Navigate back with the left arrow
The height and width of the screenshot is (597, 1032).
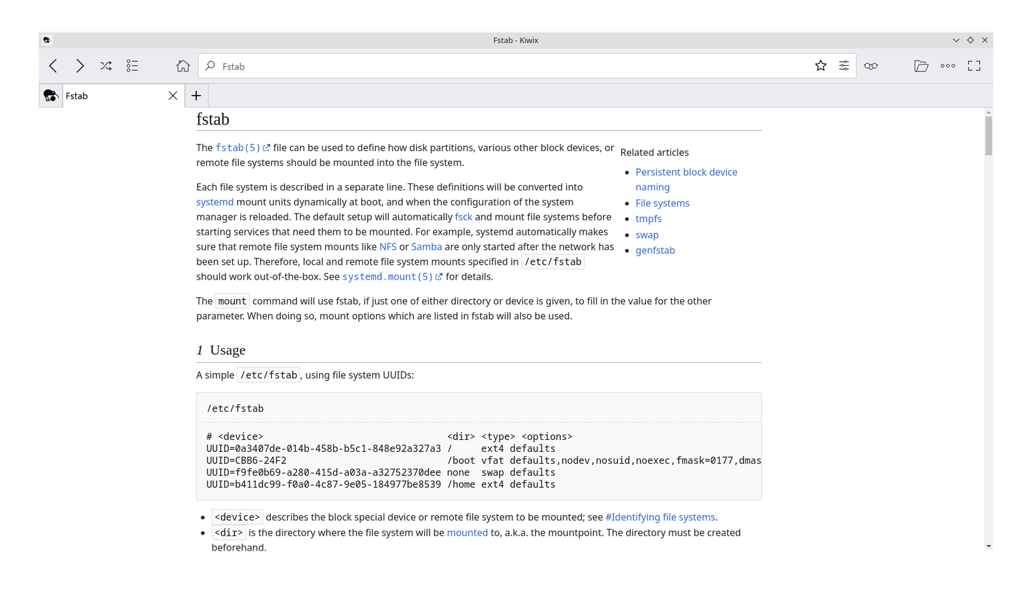[53, 66]
